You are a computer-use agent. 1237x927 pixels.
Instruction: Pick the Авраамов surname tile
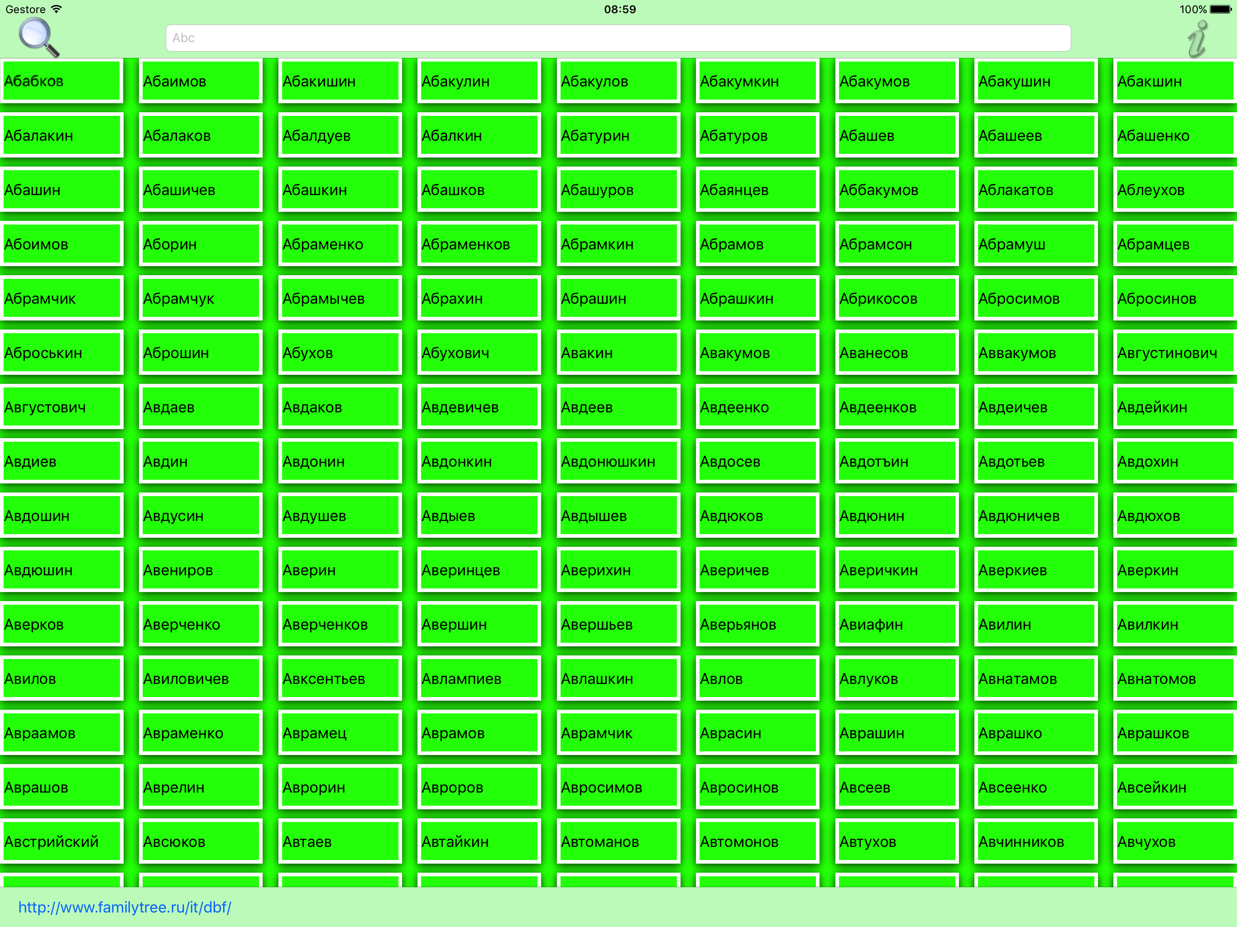pyautogui.click(x=62, y=732)
